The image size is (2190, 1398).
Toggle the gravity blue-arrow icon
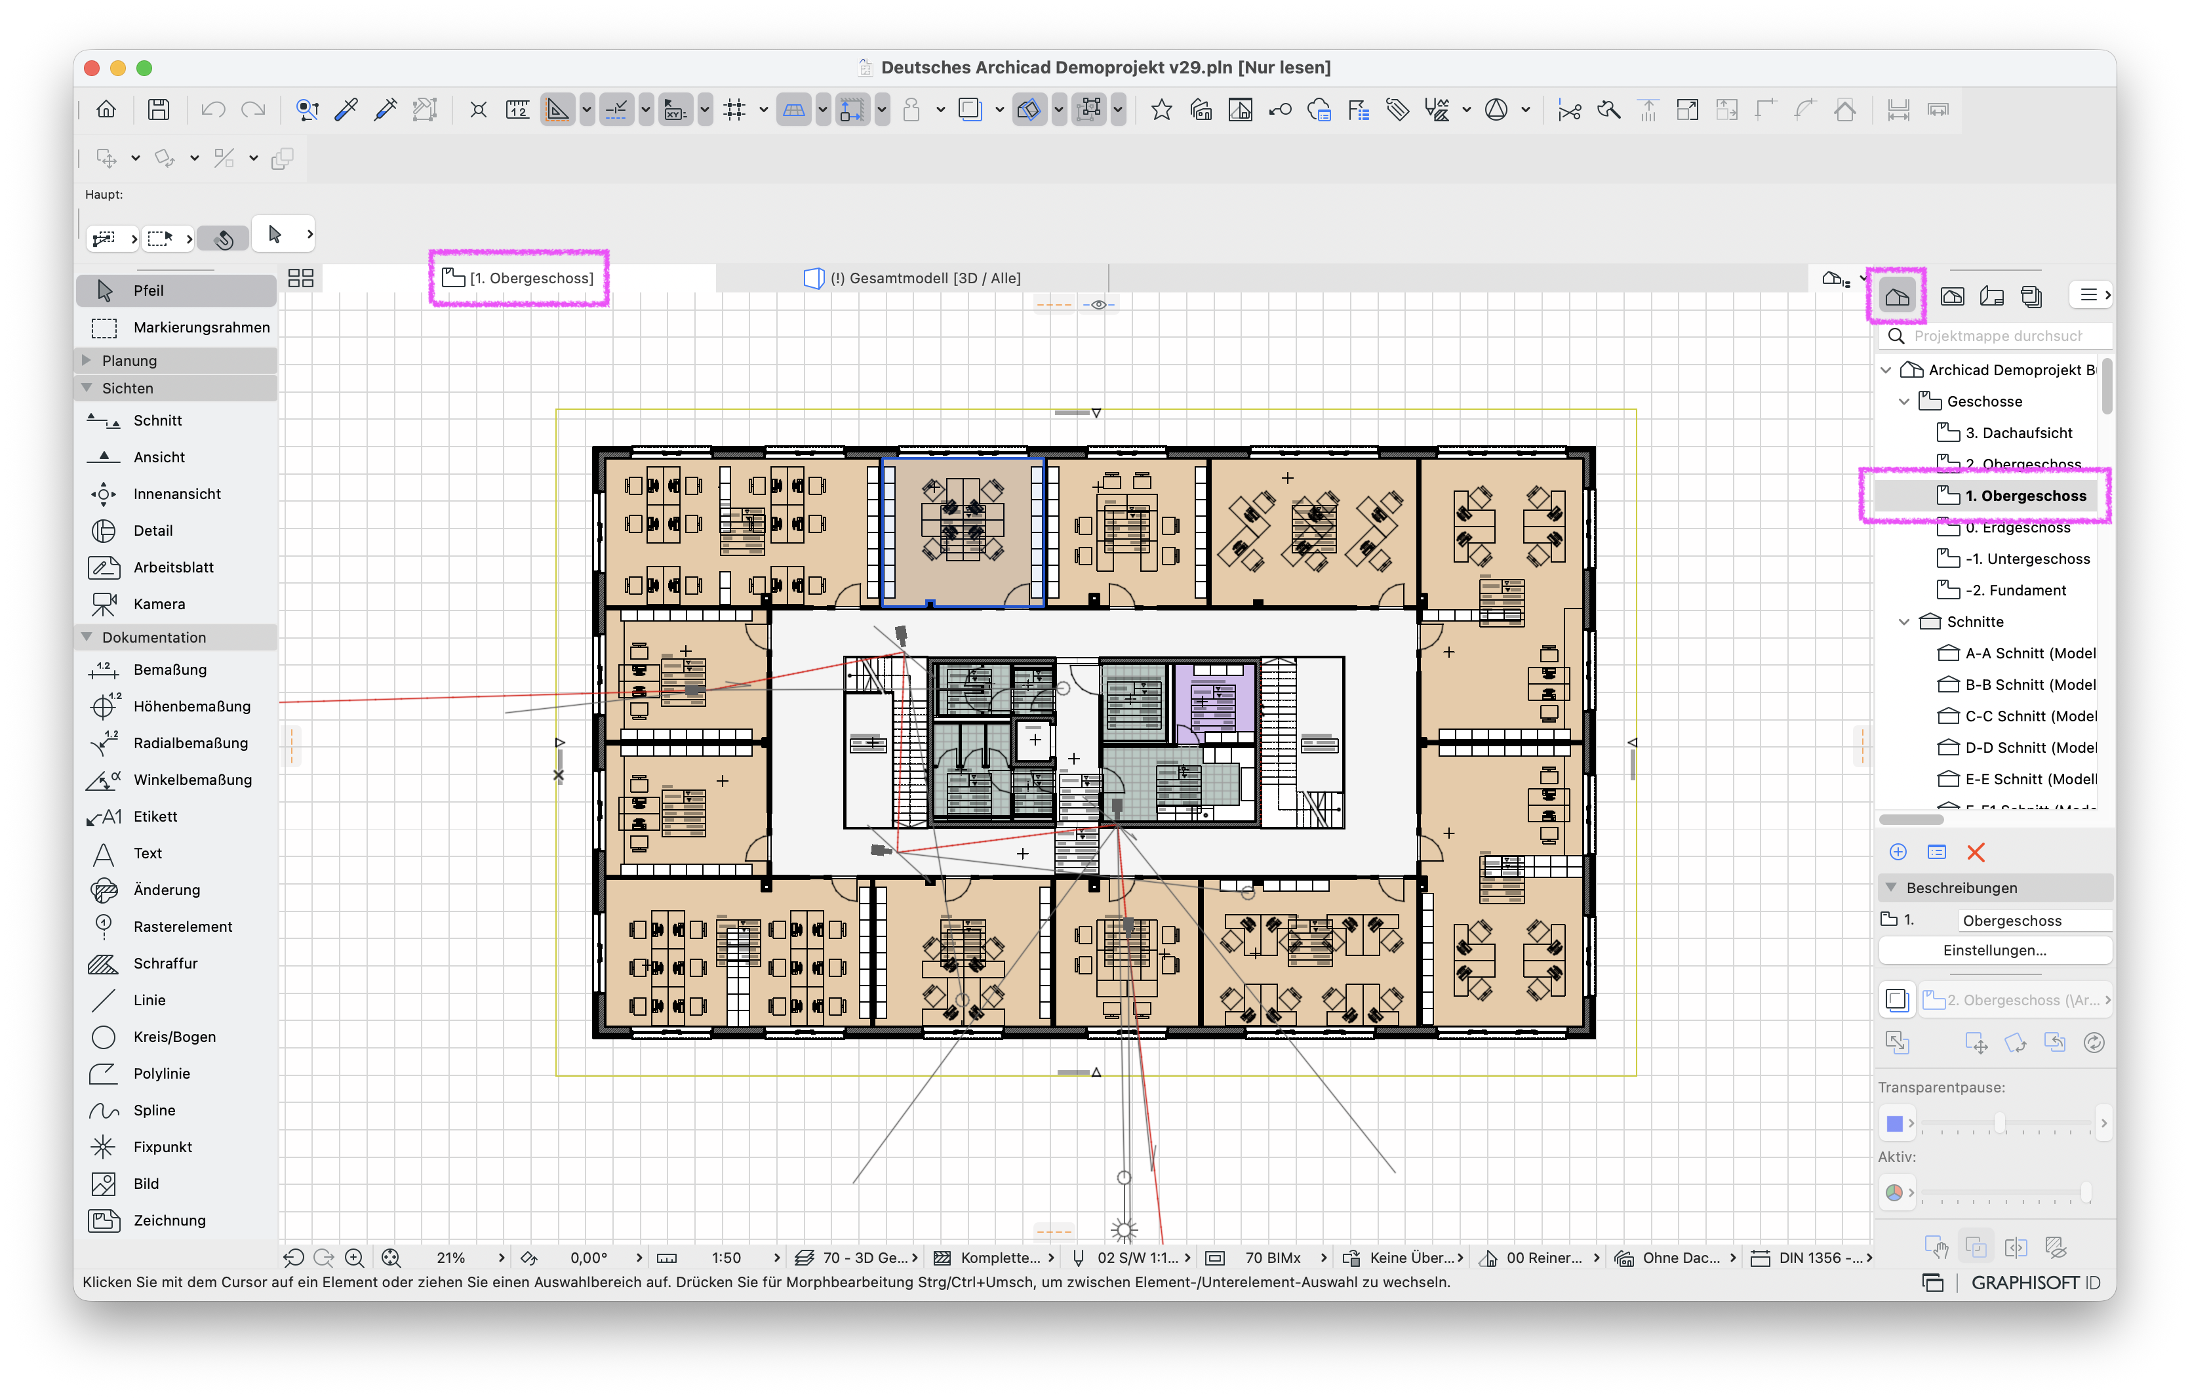click(x=852, y=110)
